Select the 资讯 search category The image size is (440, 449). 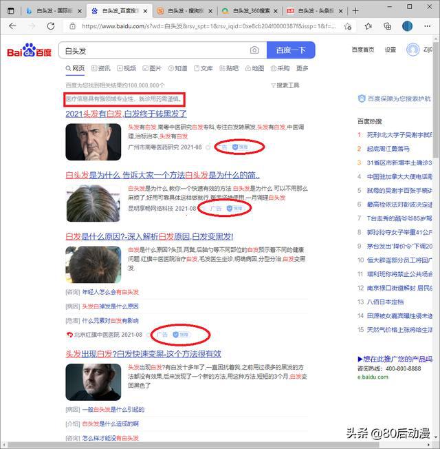pos(100,68)
